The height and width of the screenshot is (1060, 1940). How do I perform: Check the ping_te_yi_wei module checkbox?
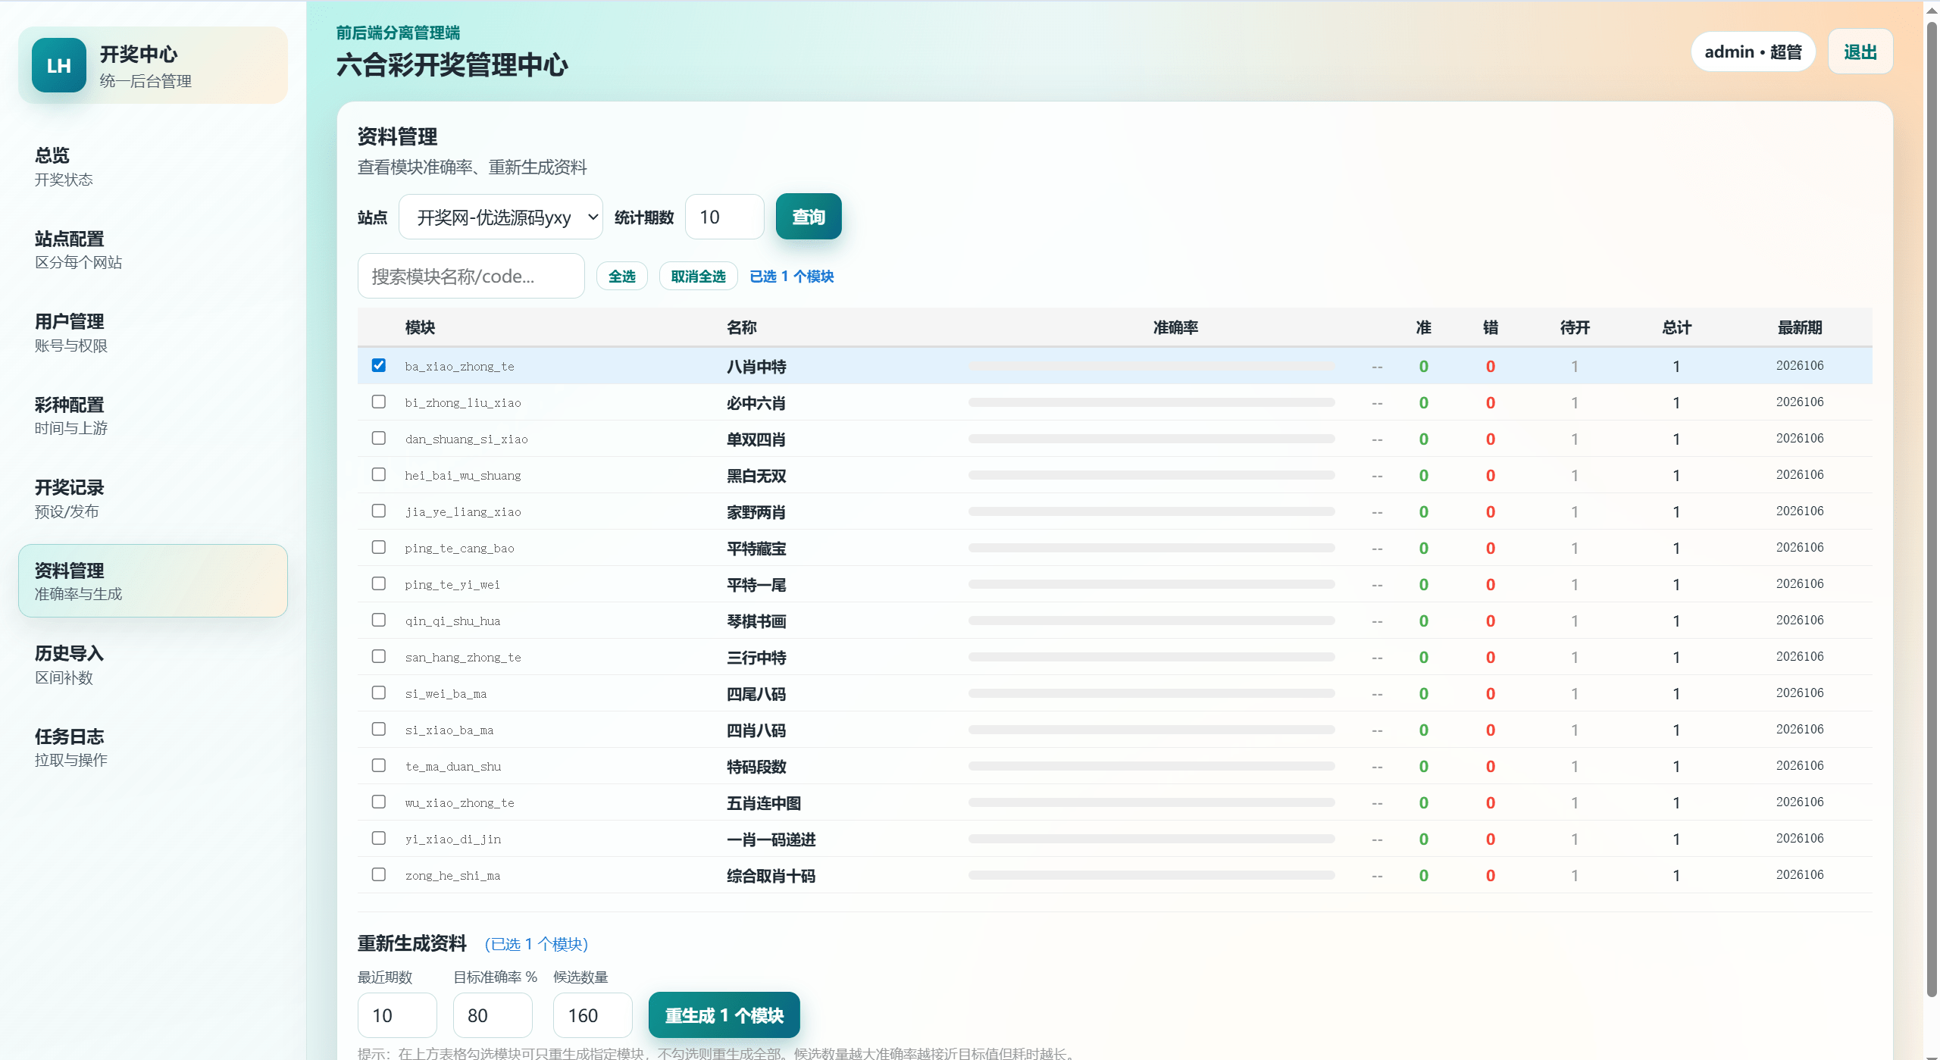[379, 583]
